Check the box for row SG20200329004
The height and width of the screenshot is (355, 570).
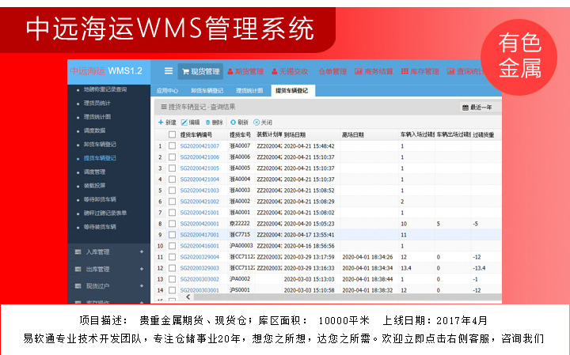click(x=173, y=257)
